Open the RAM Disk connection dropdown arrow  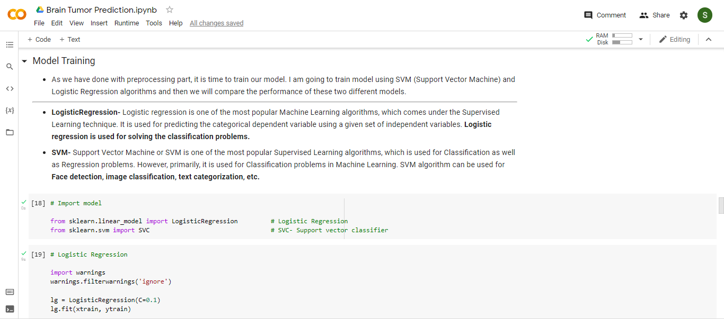[640, 39]
